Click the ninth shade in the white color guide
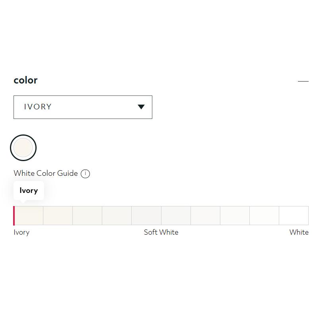Viewport: 319px width, 319px height. point(264,216)
